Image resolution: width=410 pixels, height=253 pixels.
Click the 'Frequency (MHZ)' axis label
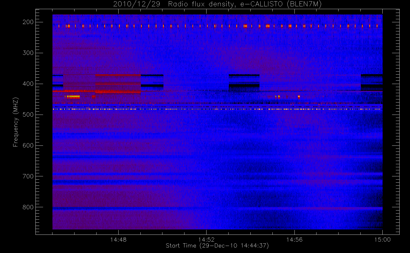(x=16, y=122)
